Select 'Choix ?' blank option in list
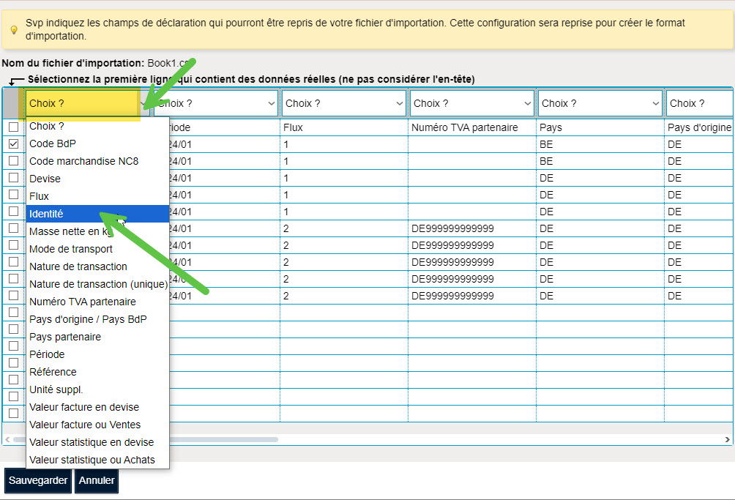This screenshot has height=500, width=735. [x=97, y=126]
